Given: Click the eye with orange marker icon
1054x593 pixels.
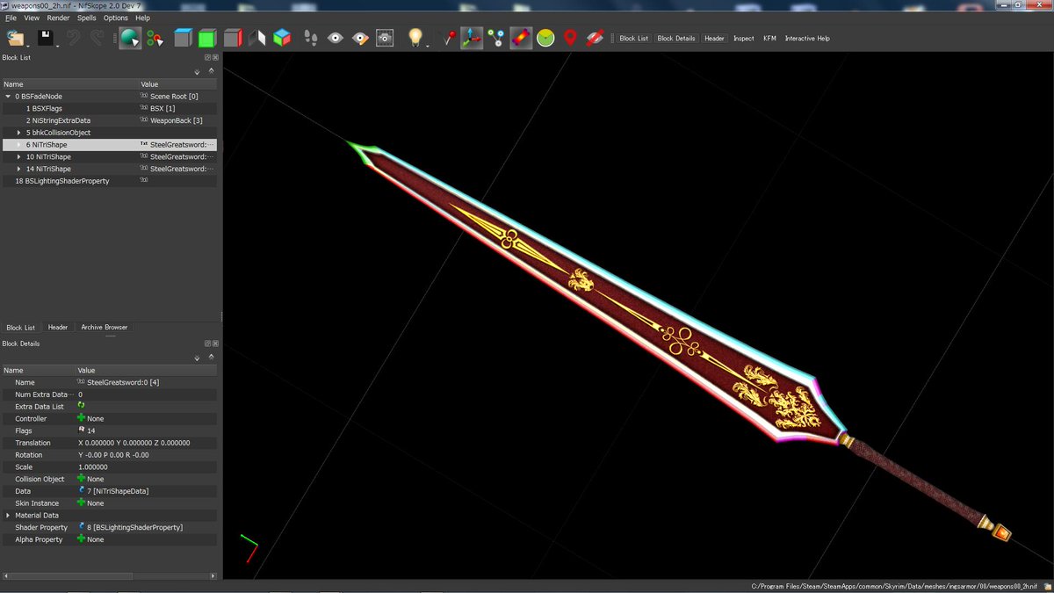Looking at the screenshot, I should coord(360,38).
